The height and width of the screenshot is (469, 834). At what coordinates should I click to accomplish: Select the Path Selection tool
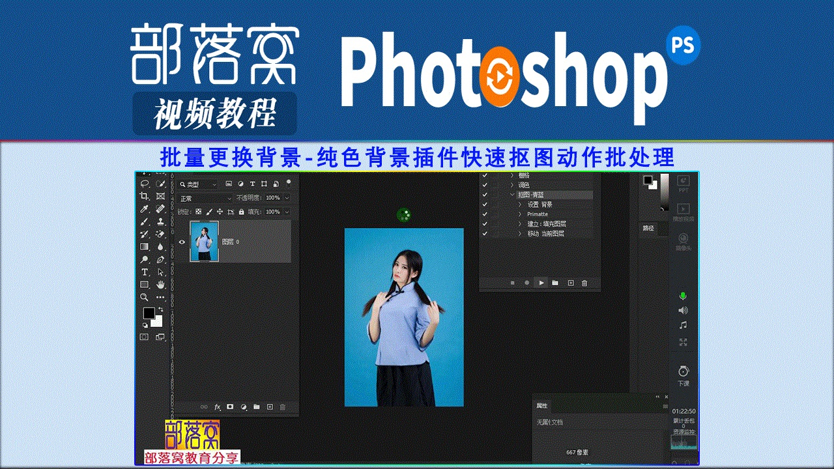[160, 272]
